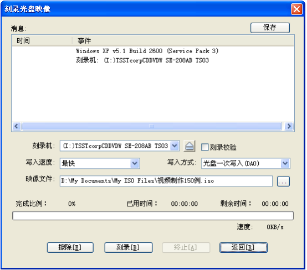Viewport: 307px width, 270px height.
Task: Open the 写入速度 speed dropdown
Action: pyautogui.click(x=135, y=163)
